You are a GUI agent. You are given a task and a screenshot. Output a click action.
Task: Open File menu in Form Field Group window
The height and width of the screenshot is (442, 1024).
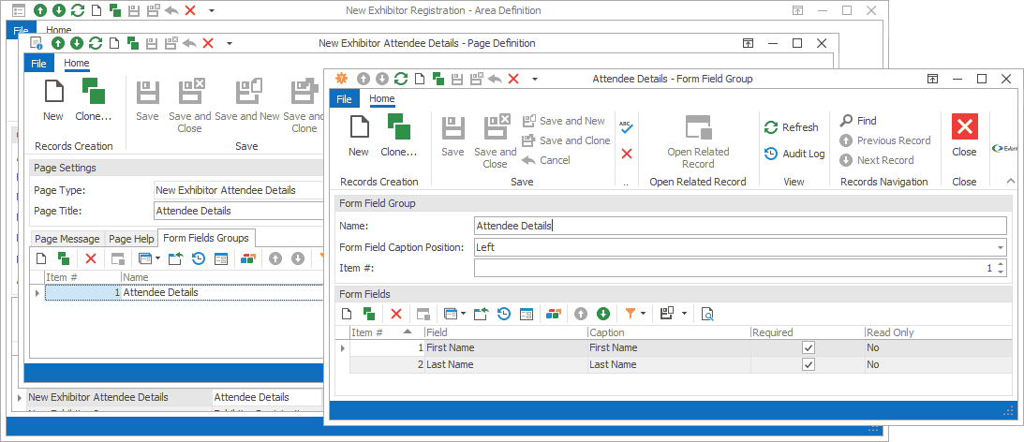tap(344, 98)
